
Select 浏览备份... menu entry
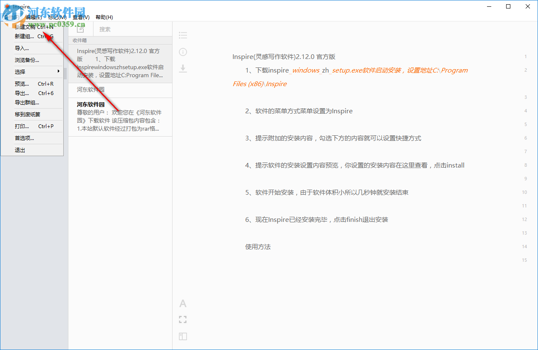click(x=32, y=60)
